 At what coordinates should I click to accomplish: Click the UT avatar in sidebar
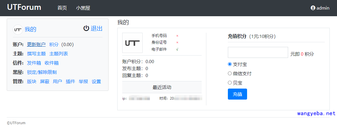click(x=18, y=30)
